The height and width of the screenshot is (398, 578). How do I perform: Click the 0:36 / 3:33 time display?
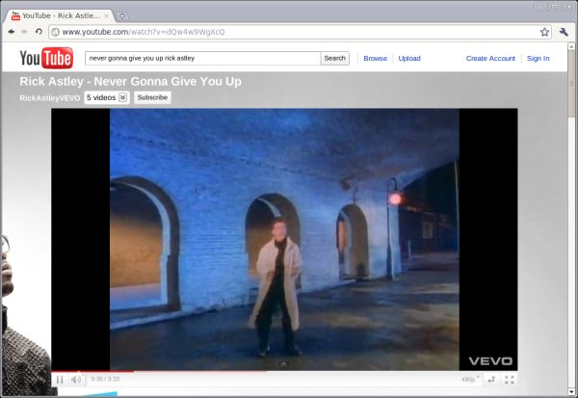coord(105,379)
